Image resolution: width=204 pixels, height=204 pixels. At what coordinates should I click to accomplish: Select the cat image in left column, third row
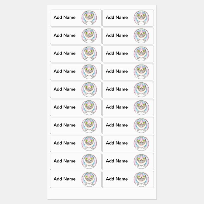[89, 54]
